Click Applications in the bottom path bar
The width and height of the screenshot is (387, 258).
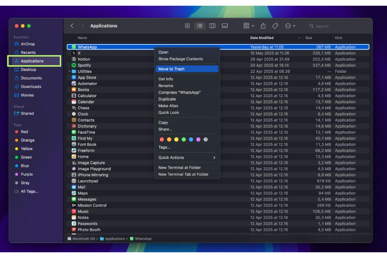pyautogui.click(x=113, y=239)
